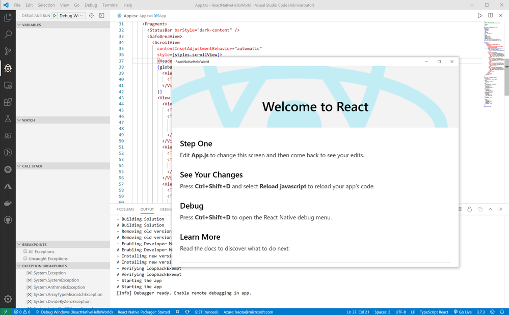Click Spaces: 2 indentation setting
Screen dimensions: 509x315
(x=383, y=312)
